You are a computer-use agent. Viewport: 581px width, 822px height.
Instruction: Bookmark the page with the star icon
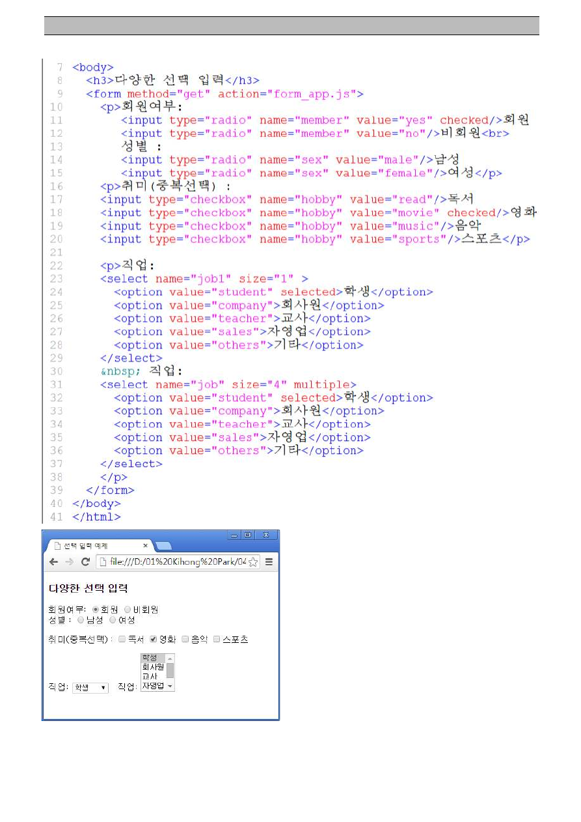tap(253, 562)
